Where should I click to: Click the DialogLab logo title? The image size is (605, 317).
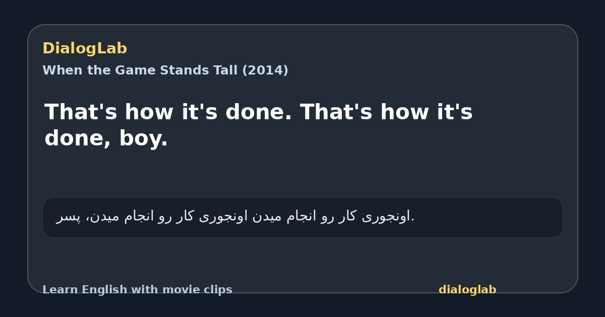pos(85,48)
